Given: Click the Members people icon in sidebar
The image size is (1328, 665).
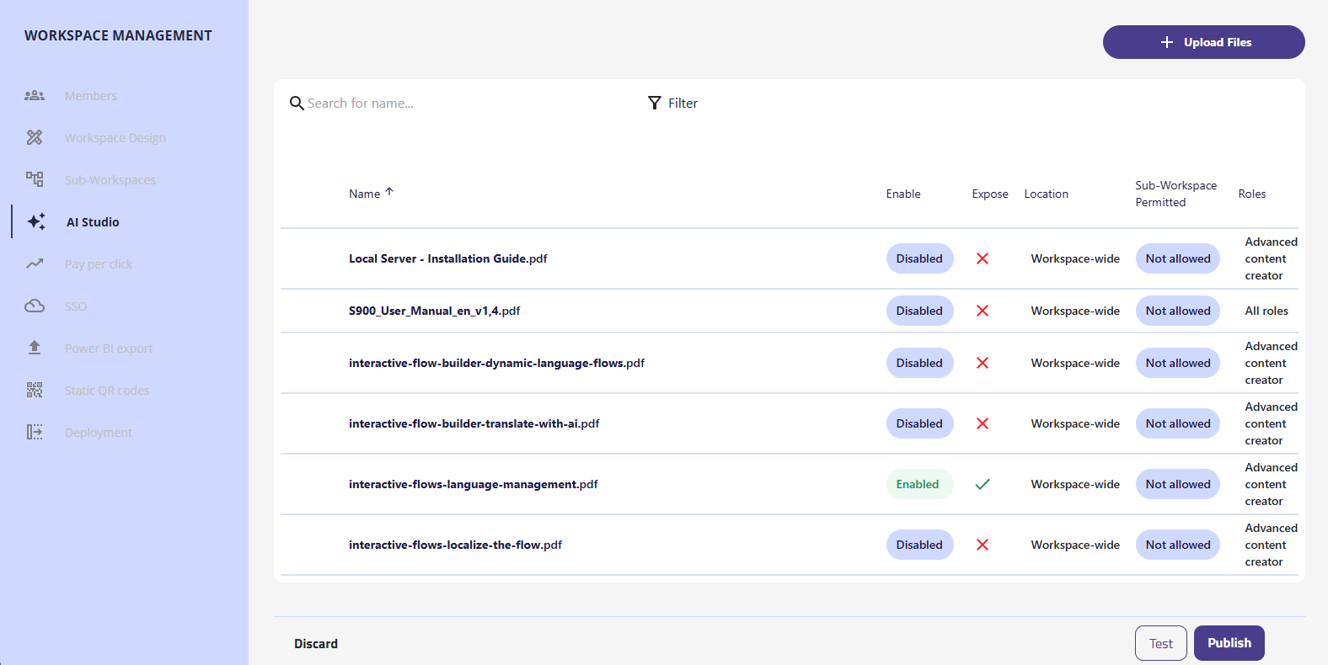Looking at the screenshot, I should (35, 96).
